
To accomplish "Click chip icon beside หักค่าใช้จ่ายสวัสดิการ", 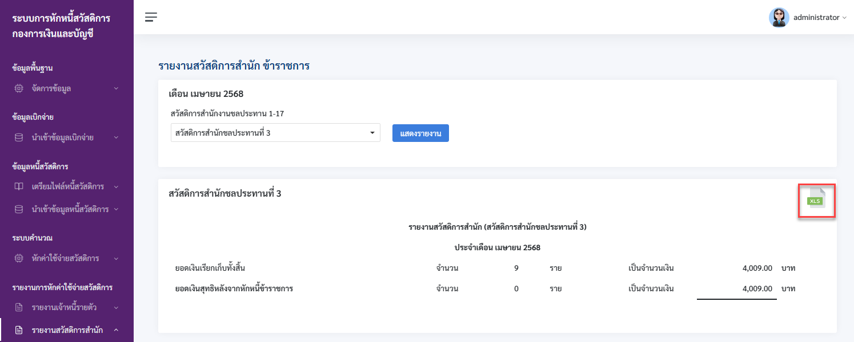I will click(19, 258).
